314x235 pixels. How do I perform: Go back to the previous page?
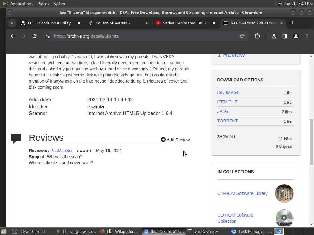click(x=13, y=36)
